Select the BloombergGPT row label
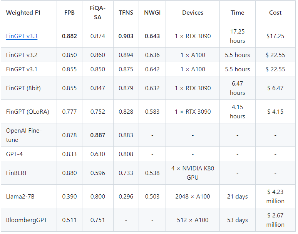This screenshot has width=298, height=234. point(27,220)
